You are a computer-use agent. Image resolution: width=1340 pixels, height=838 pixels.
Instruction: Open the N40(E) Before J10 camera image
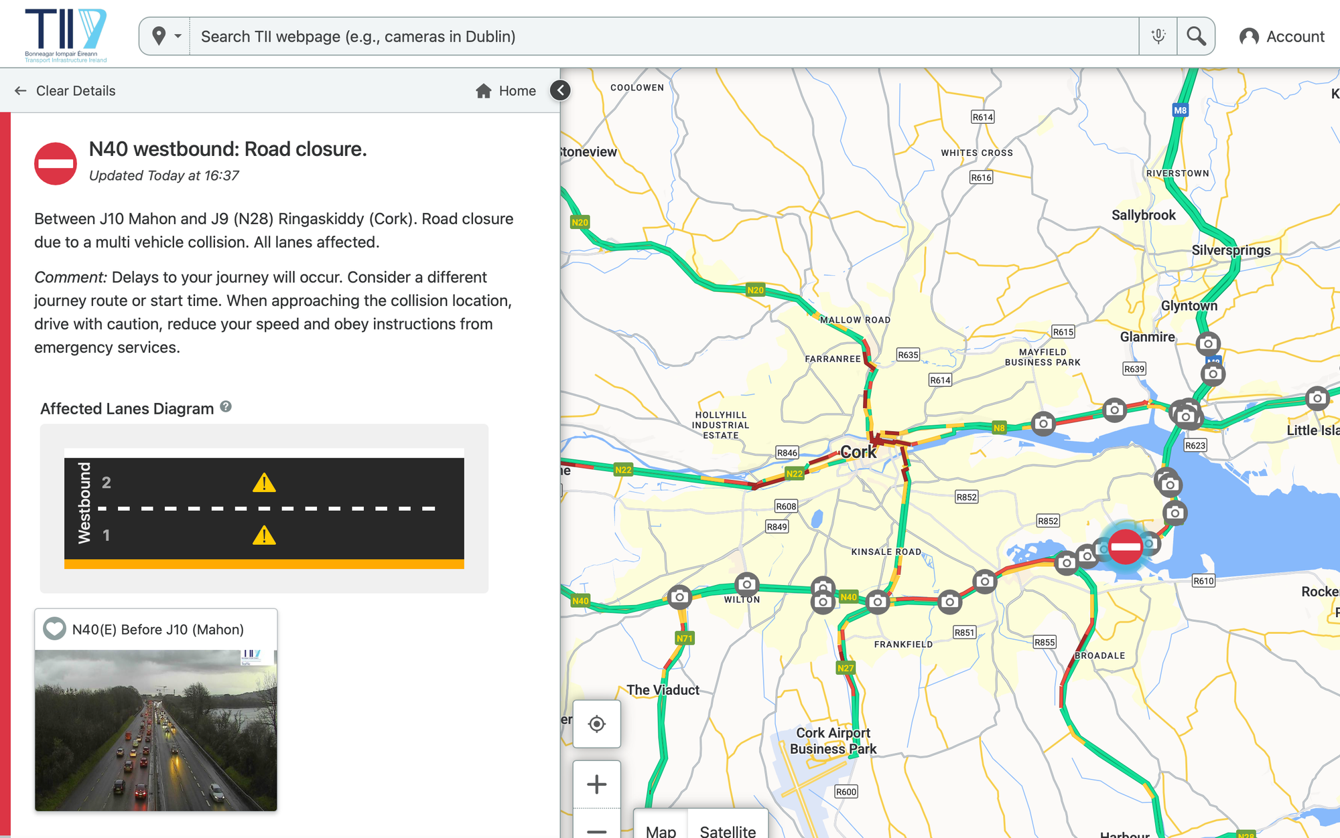[155, 730]
